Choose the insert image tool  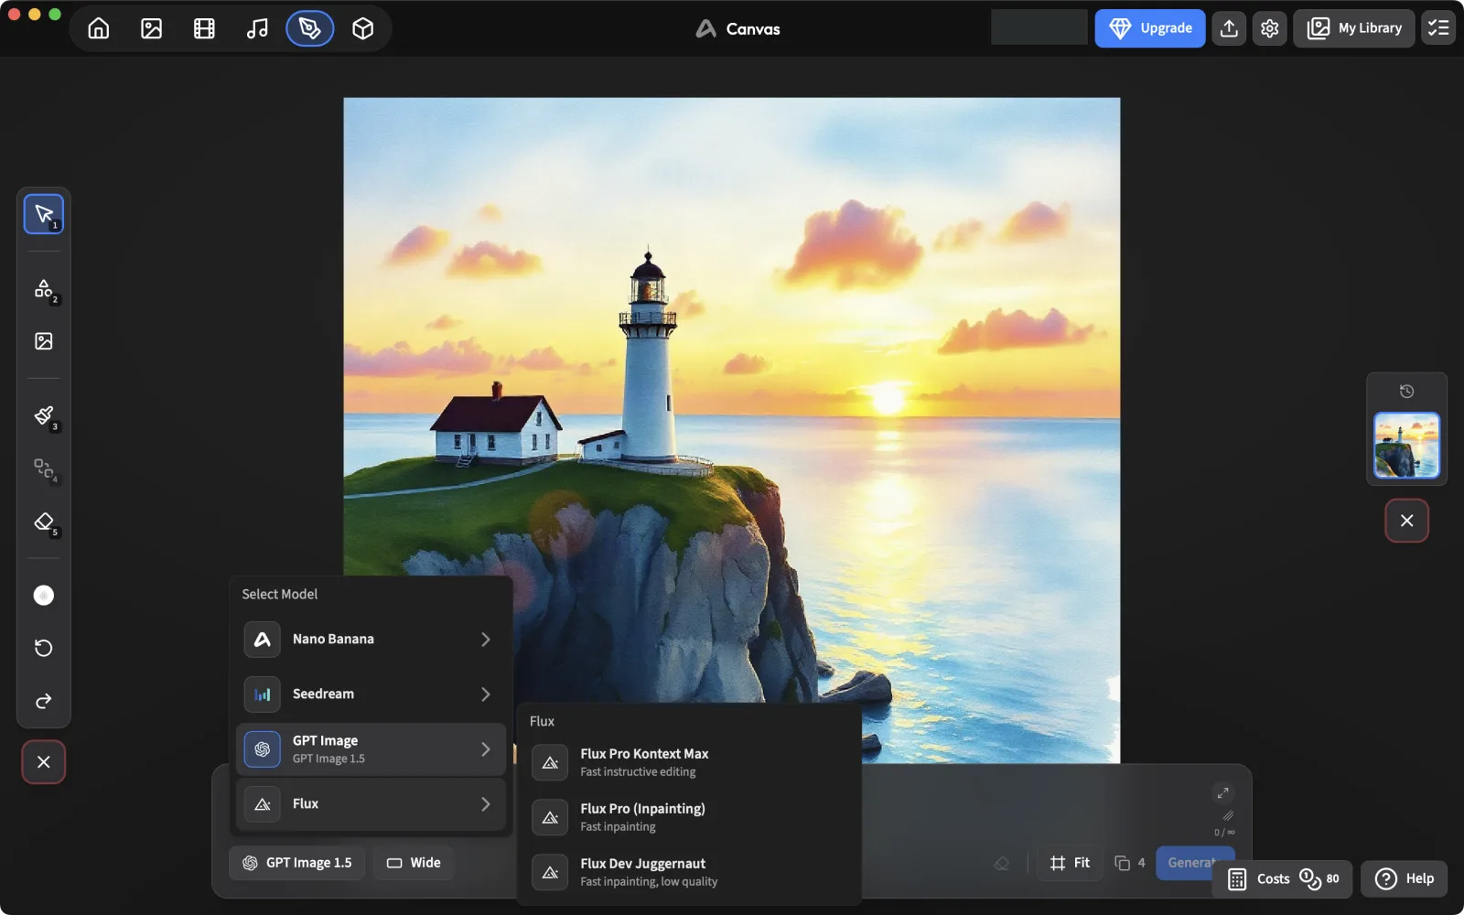coord(44,341)
